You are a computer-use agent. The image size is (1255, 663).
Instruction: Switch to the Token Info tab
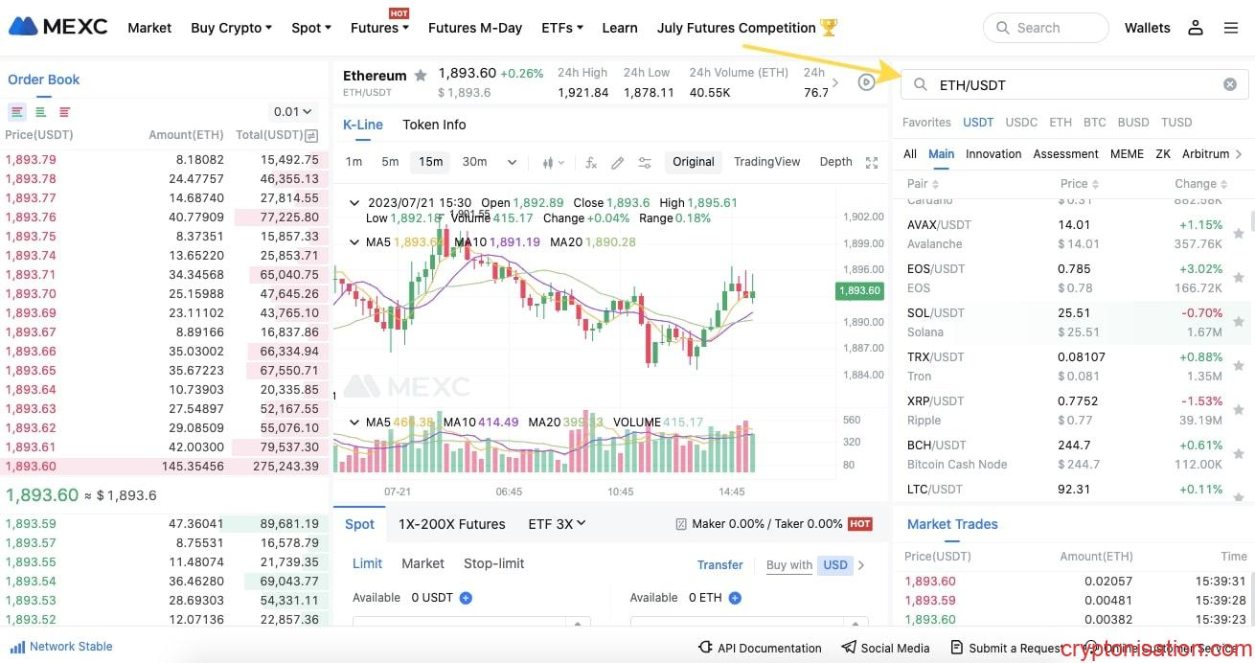click(x=434, y=125)
